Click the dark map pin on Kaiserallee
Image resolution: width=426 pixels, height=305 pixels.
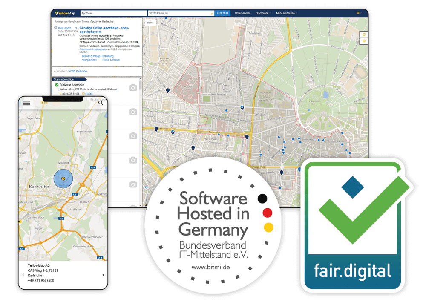click(x=156, y=129)
